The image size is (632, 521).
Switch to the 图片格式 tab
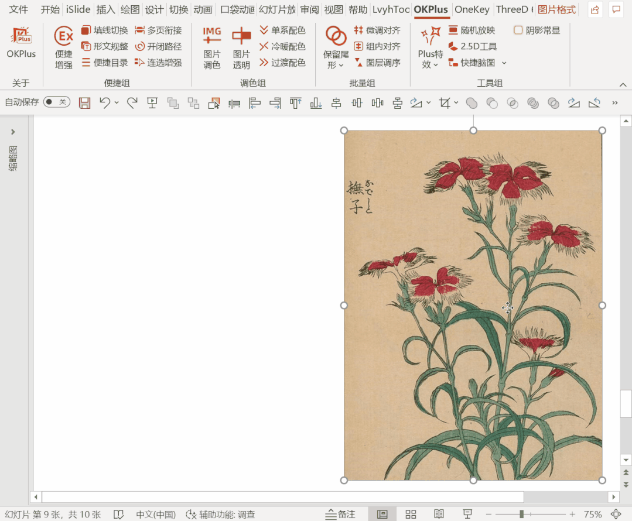[556, 10]
